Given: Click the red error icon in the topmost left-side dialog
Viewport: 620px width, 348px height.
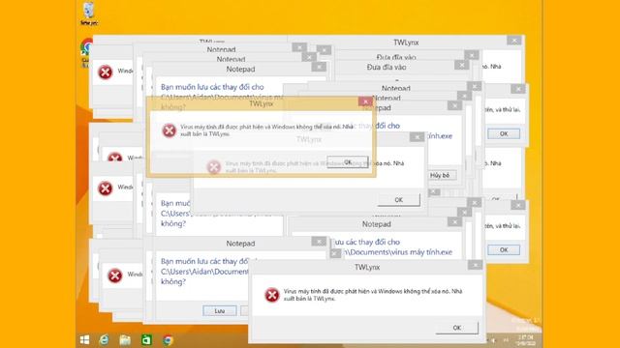Looking at the screenshot, I should pos(106,72).
